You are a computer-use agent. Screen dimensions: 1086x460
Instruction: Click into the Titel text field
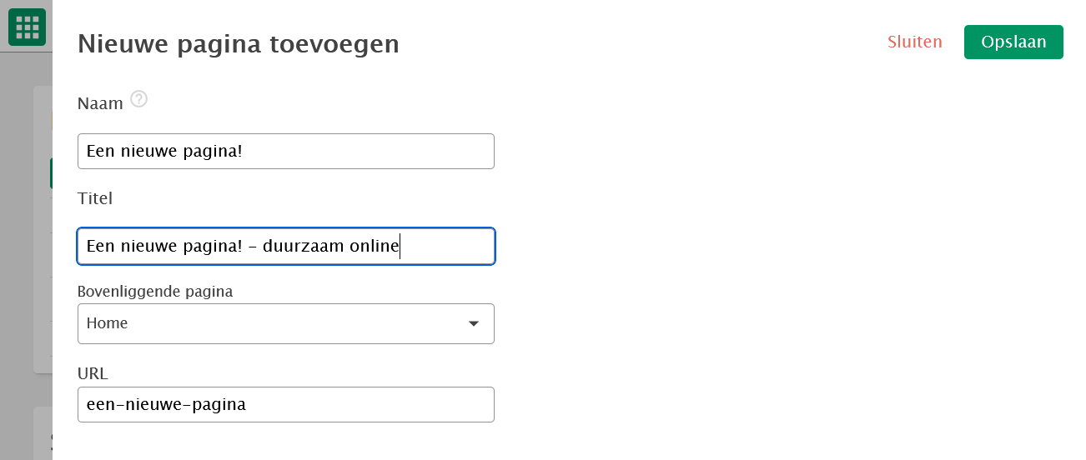pos(286,247)
